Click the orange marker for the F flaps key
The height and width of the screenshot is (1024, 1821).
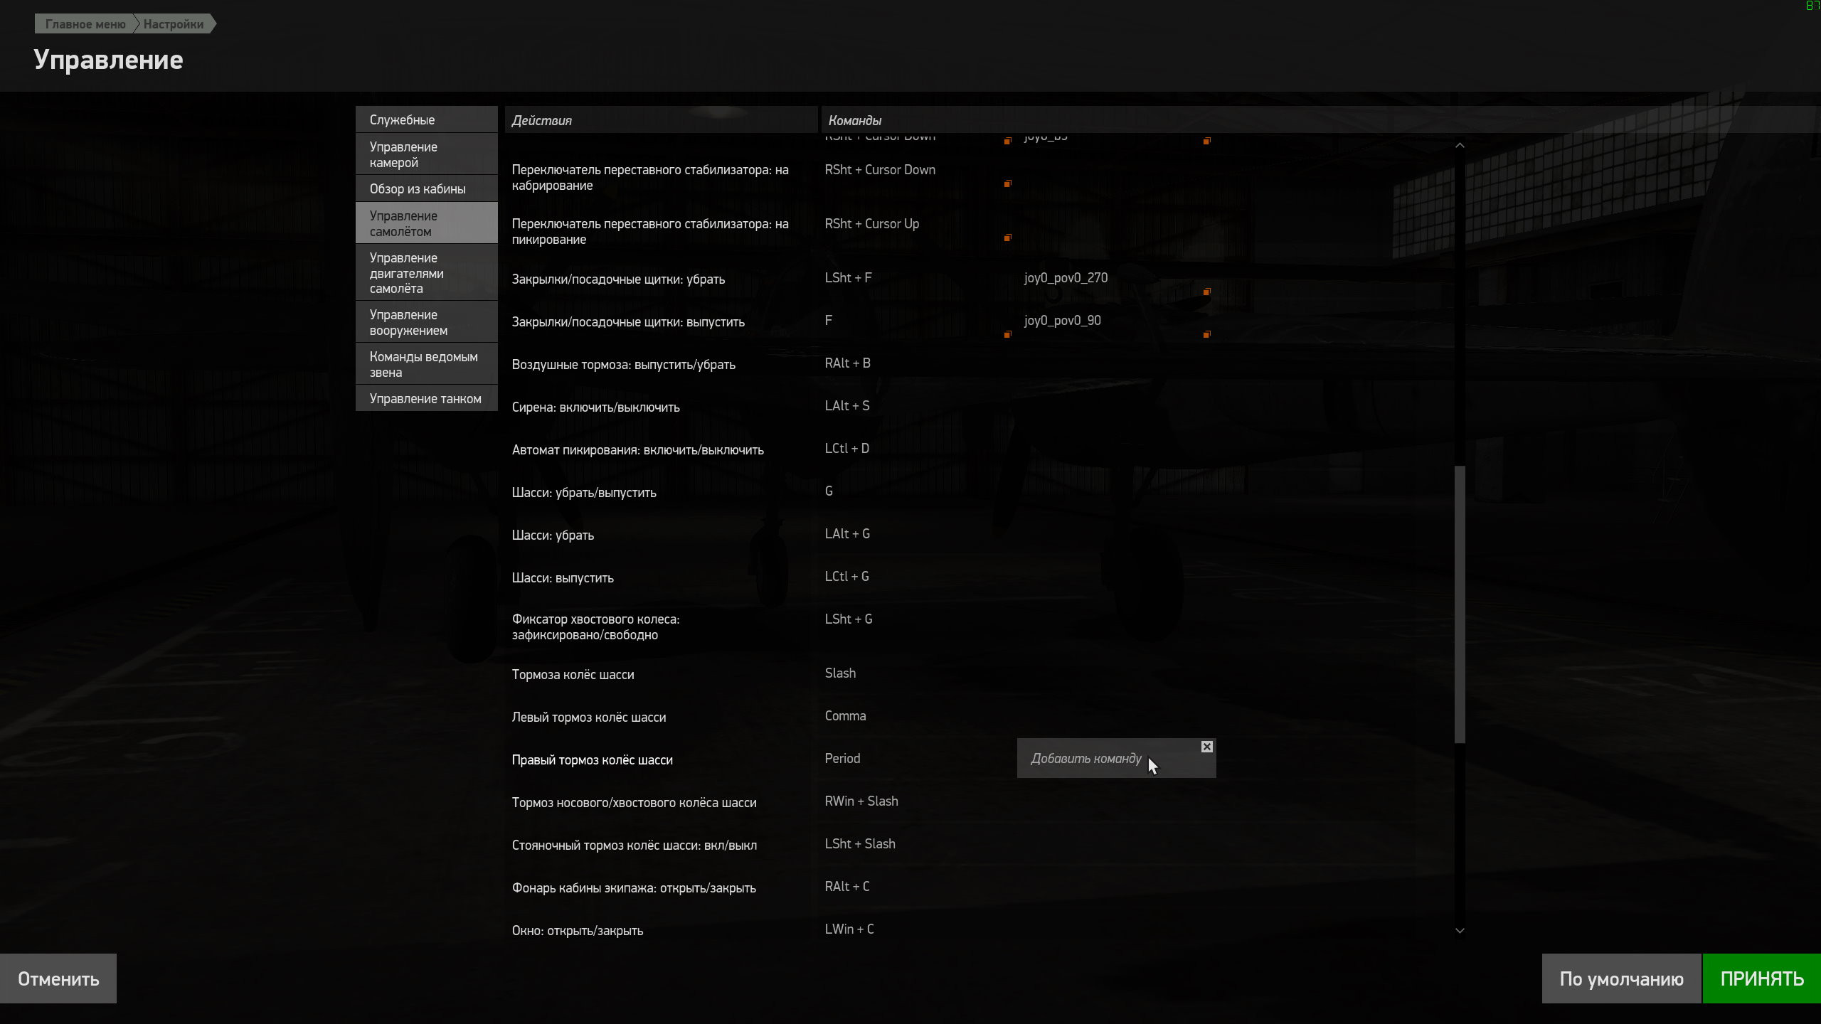point(1007,335)
